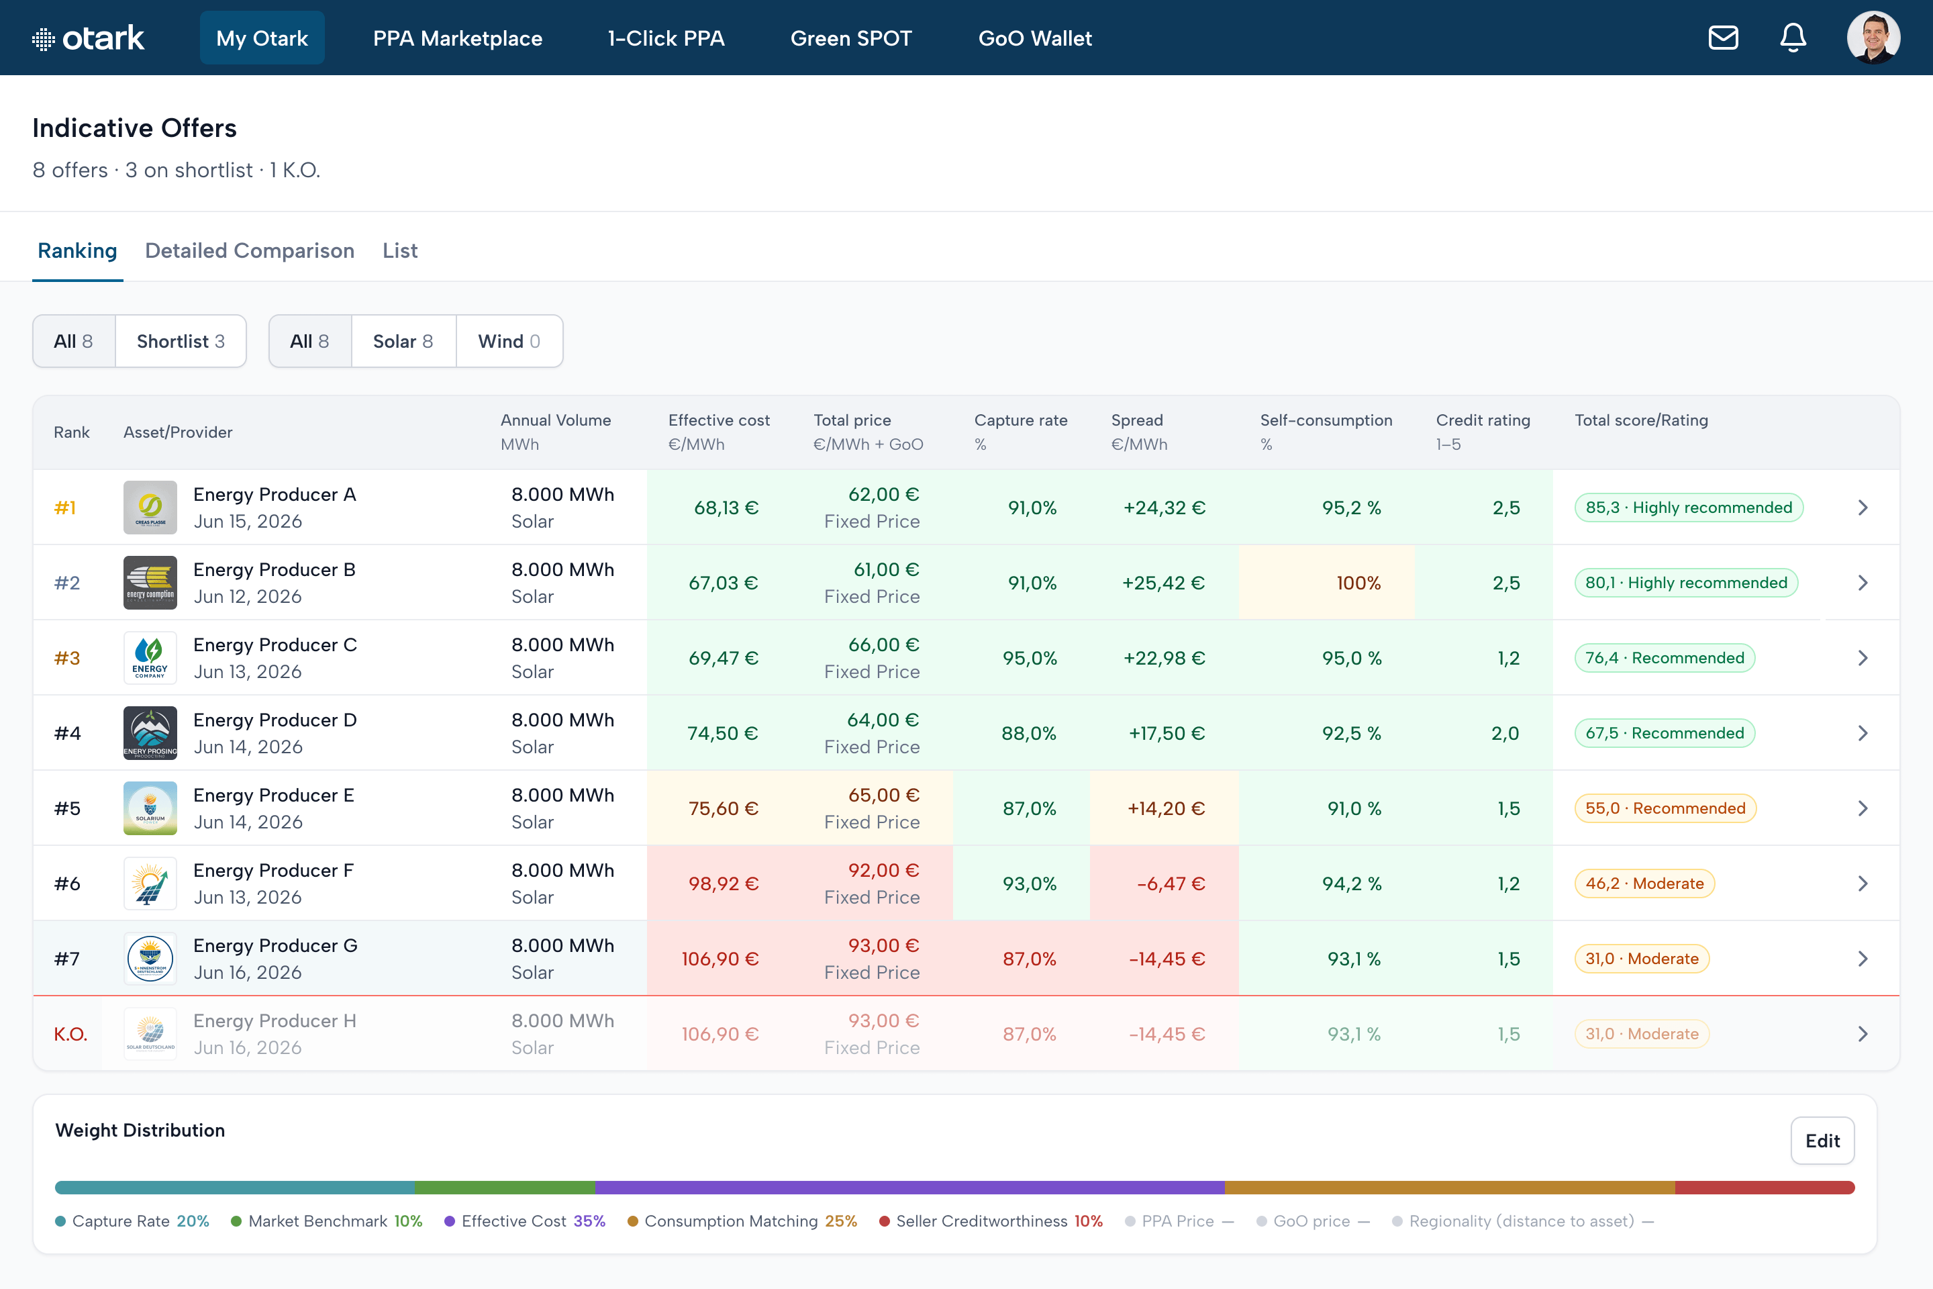Filter by Wind 0

509,341
